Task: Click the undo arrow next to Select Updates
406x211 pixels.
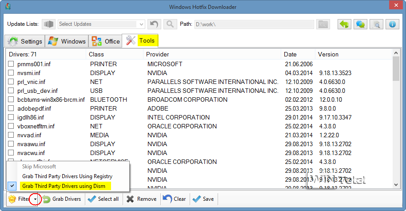Action: click(x=154, y=24)
